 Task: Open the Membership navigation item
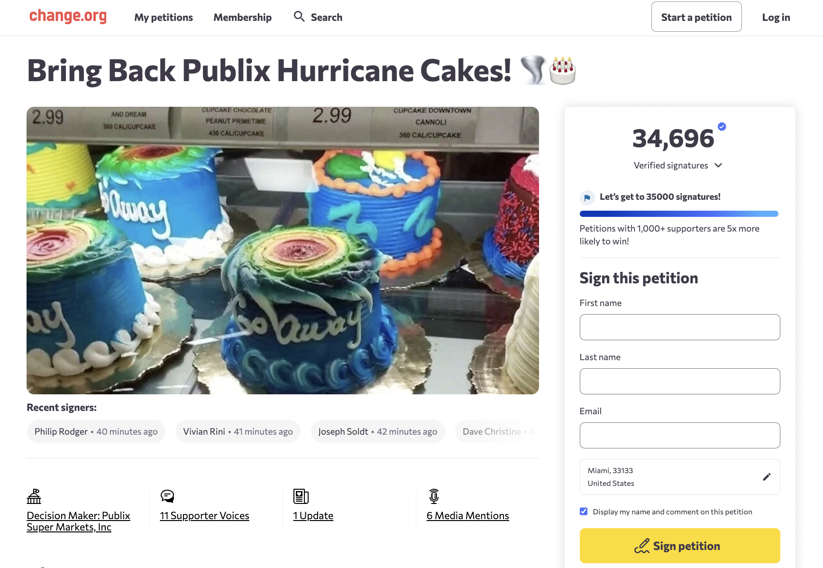(242, 18)
